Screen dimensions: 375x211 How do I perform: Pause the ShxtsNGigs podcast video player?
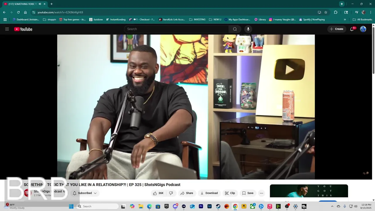tap(186, 107)
